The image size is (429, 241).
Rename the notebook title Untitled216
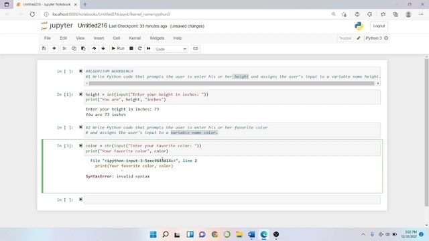(93, 25)
